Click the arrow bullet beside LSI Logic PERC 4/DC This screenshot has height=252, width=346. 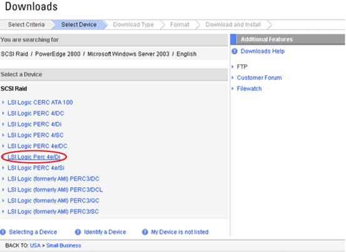coord(3,114)
